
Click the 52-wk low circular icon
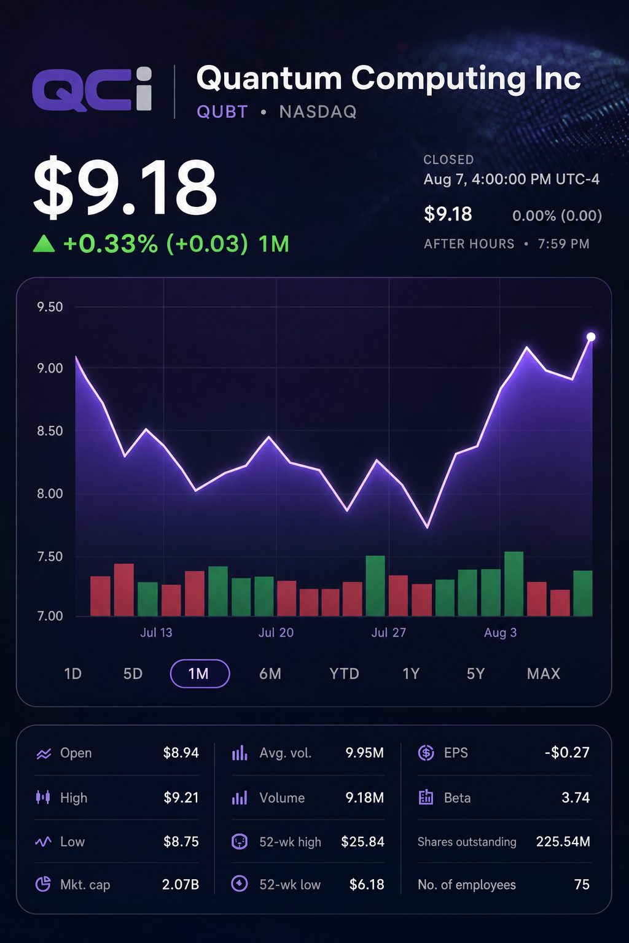(240, 884)
